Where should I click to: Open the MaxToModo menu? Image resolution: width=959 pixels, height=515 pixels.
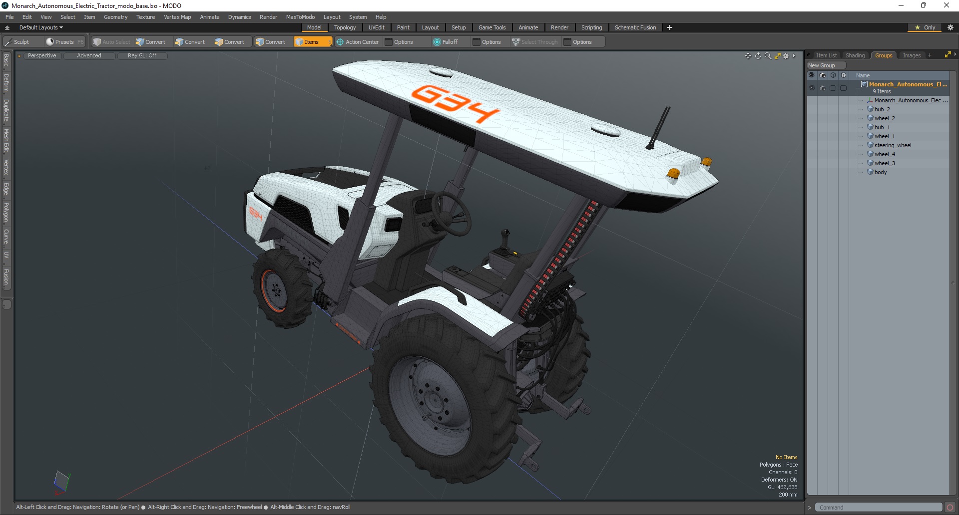point(300,17)
